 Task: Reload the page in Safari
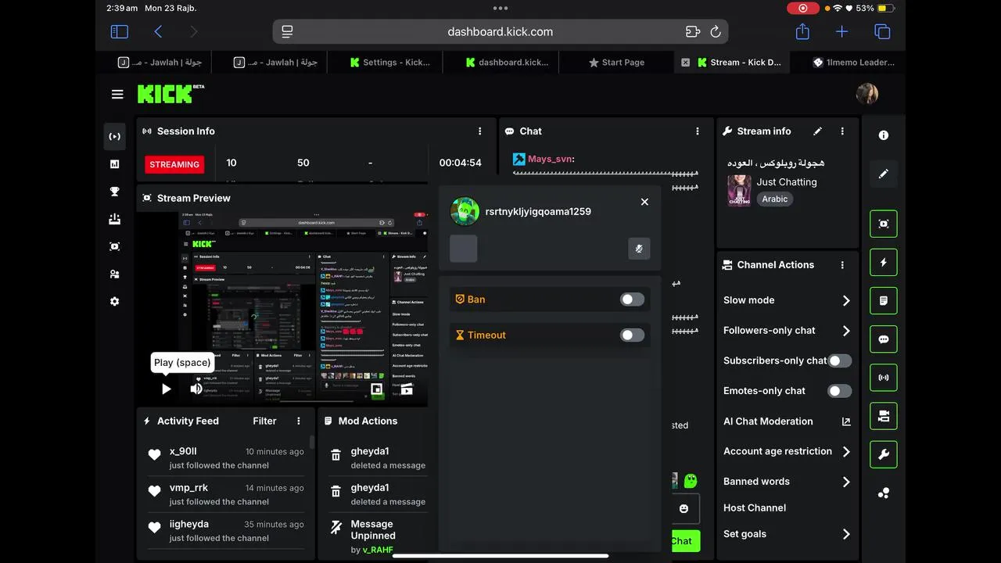pyautogui.click(x=716, y=32)
